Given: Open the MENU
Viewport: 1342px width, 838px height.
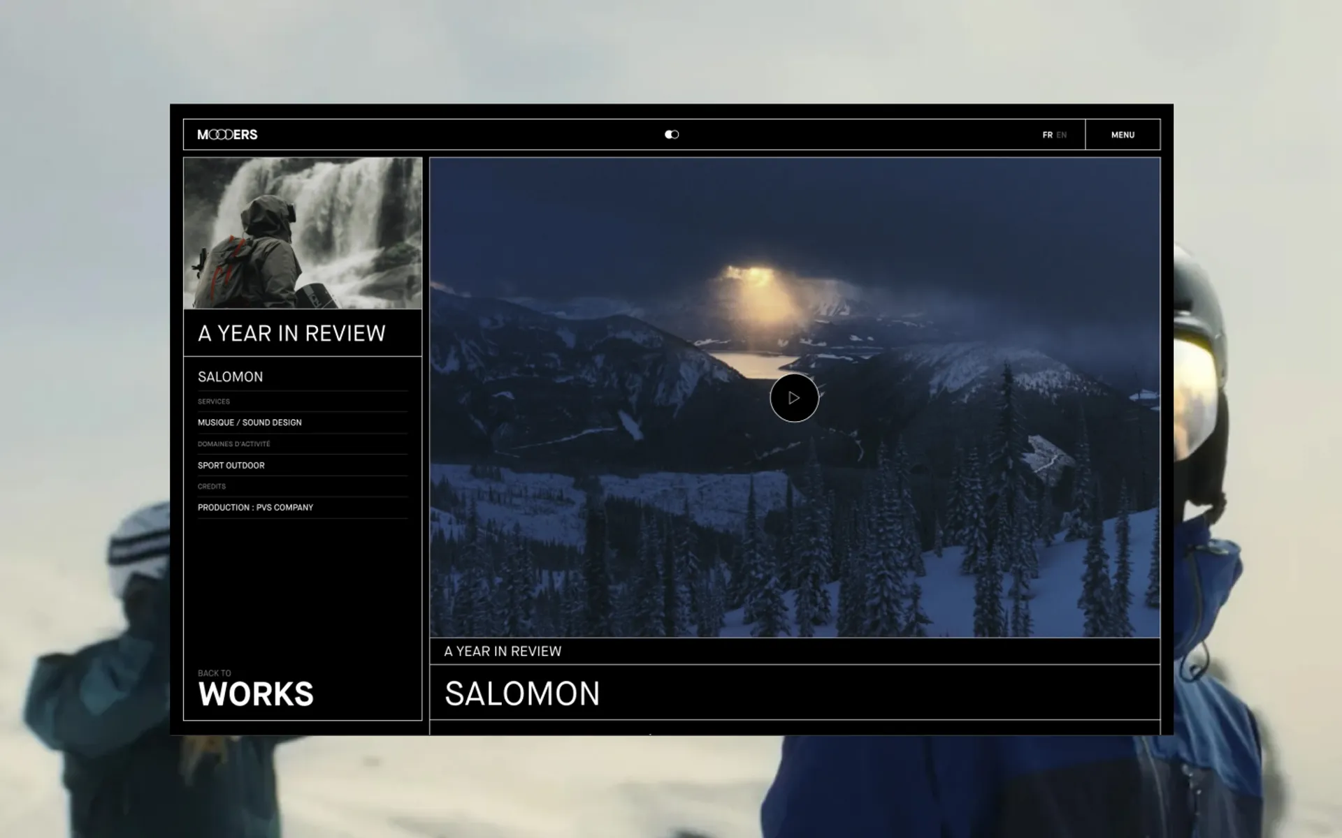Looking at the screenshot, I should pyautogui.click(x=1123, y=135).
